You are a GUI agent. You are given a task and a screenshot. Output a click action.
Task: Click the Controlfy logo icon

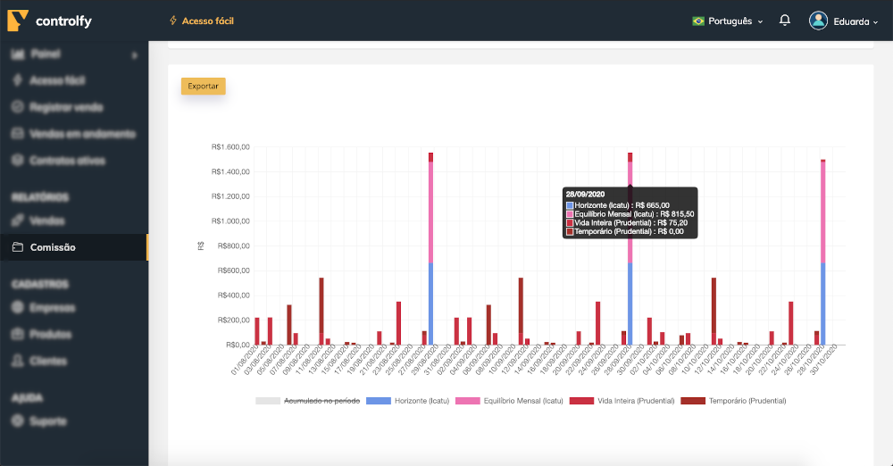[18, 21]
